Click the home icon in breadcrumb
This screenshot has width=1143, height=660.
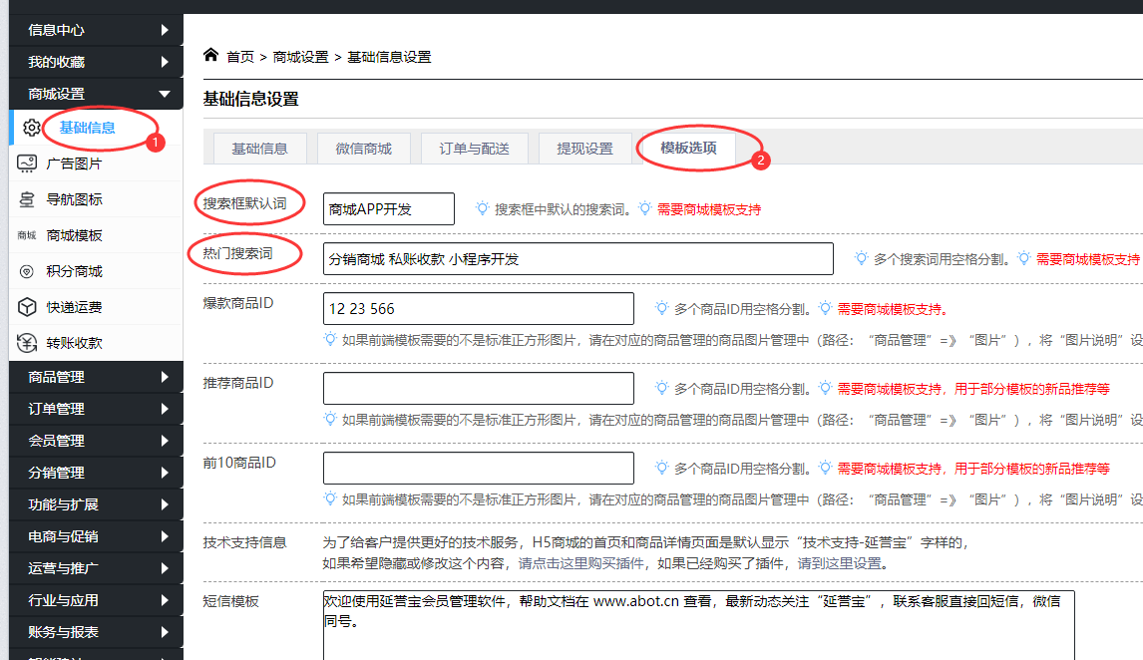point(210,55)
